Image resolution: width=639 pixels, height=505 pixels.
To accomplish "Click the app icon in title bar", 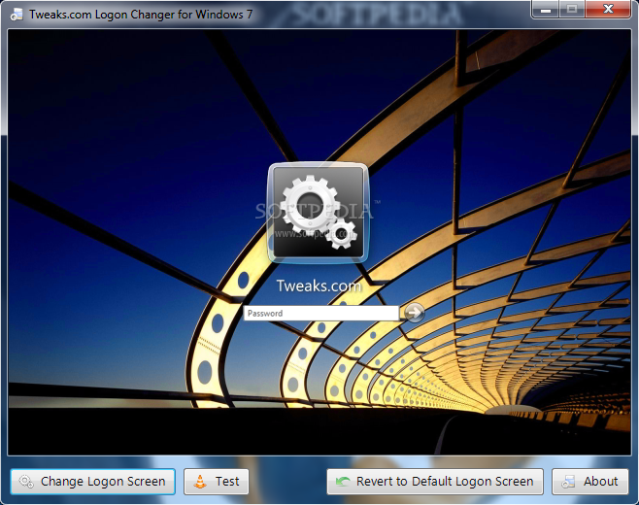I will click(x=17, y=15).
